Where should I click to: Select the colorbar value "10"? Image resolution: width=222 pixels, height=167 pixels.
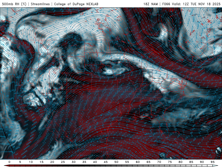(31, 162)
